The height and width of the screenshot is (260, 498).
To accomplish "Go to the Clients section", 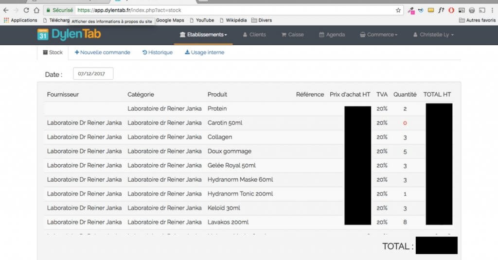I will click(x=254, y=35).
